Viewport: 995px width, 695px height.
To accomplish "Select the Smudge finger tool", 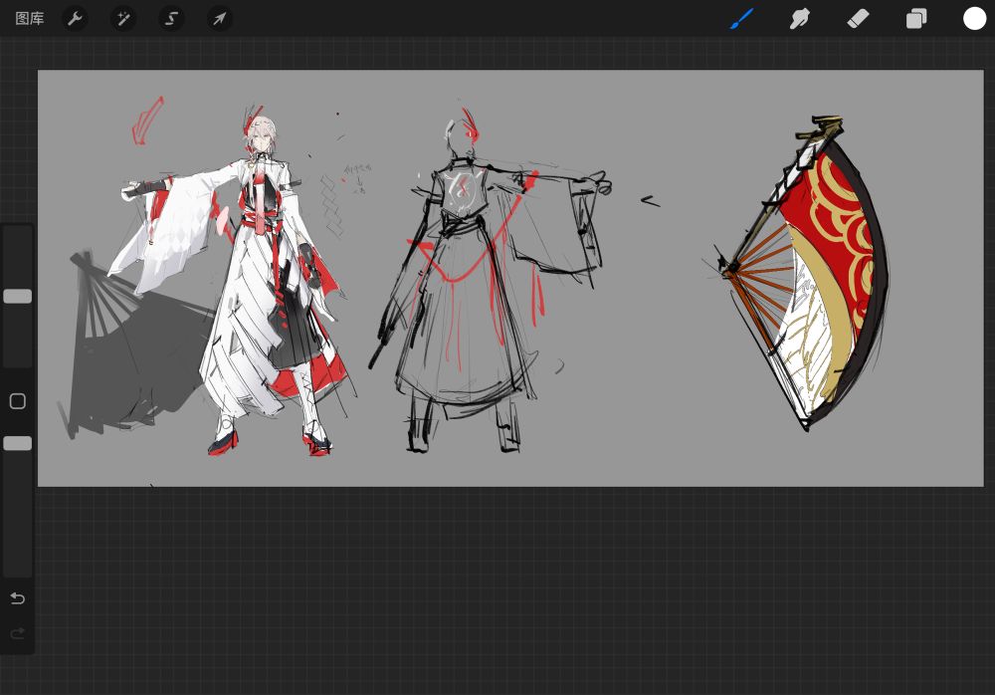I will pos(800,19).
